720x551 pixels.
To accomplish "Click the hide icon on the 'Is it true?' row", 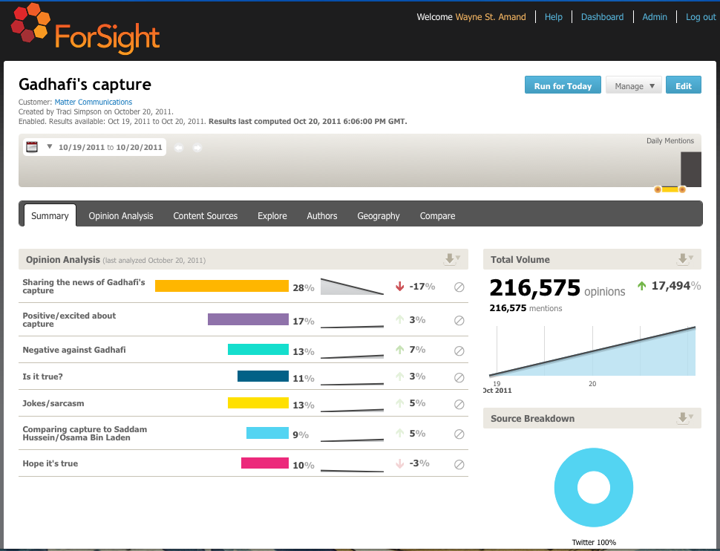I will pos(459,377).
